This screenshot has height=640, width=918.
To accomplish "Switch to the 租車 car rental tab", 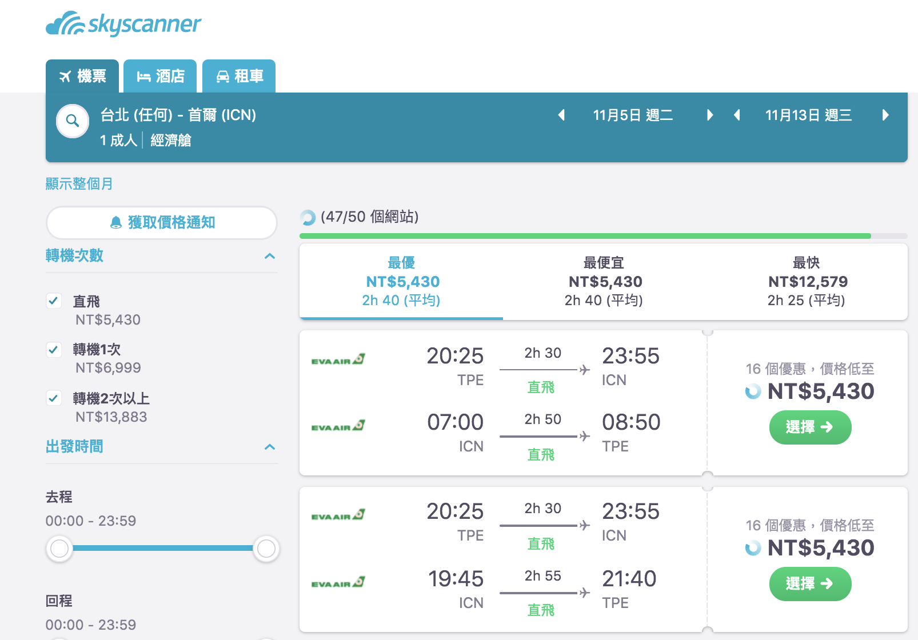I will (239, 76).
